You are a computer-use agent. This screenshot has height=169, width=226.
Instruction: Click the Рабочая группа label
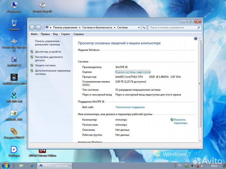tap(92, 135)
